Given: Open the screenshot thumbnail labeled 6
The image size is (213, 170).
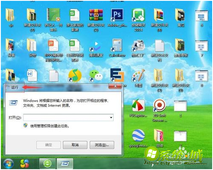Looking at the screenshot, I should tap(202, 16).
